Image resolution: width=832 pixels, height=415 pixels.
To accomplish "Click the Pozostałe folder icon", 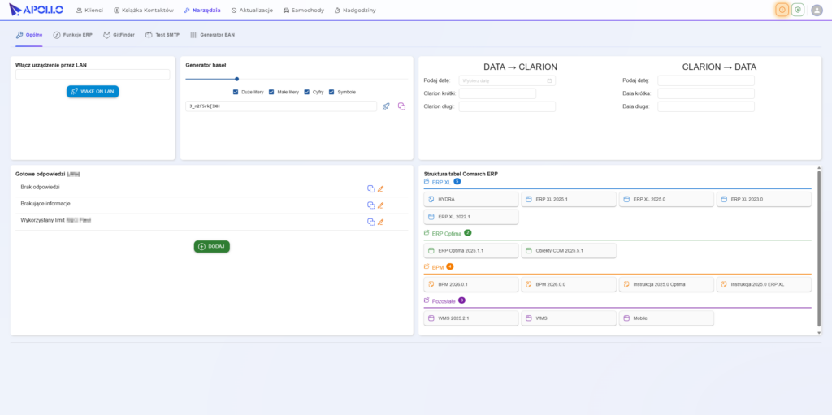I will [x=427, y=300].
